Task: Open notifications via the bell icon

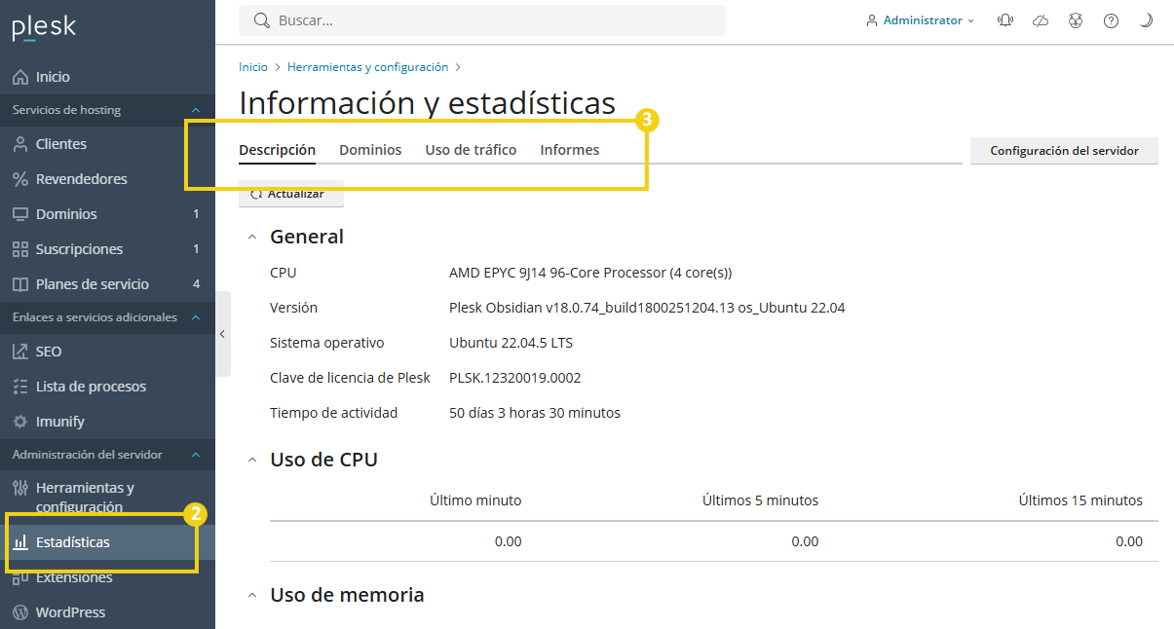Action: [1004, 19]
